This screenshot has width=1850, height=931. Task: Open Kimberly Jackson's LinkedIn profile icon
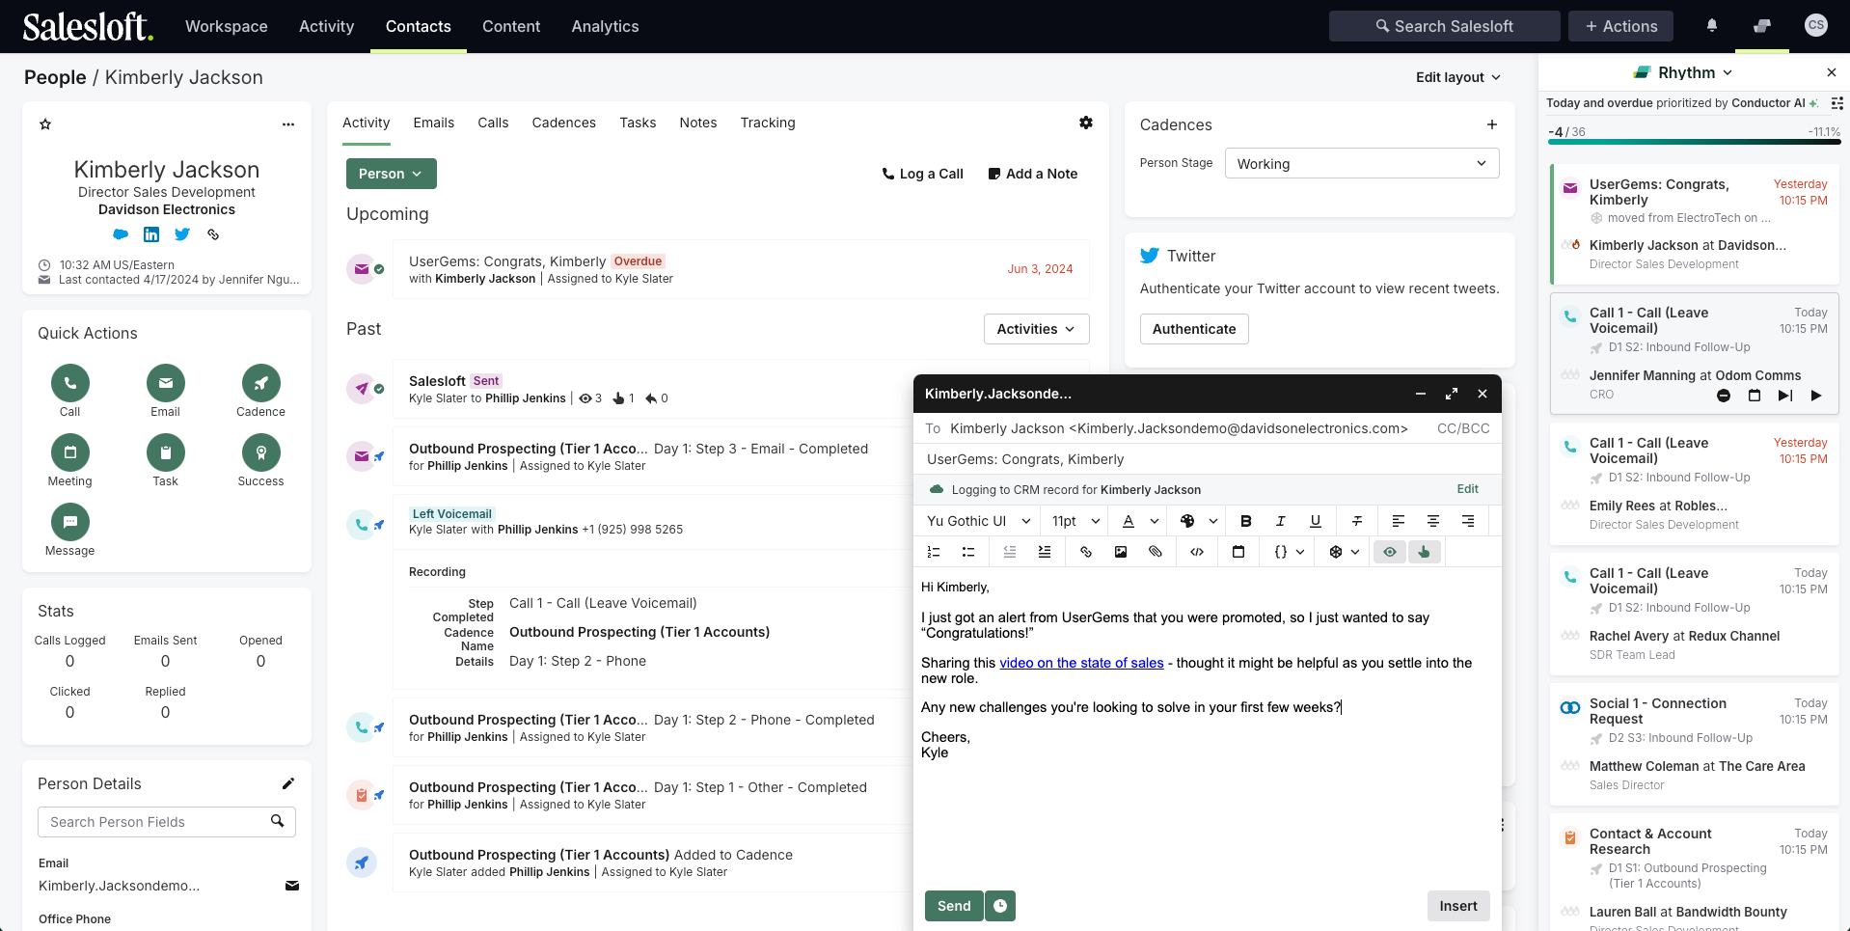click(x=151, y=234)
